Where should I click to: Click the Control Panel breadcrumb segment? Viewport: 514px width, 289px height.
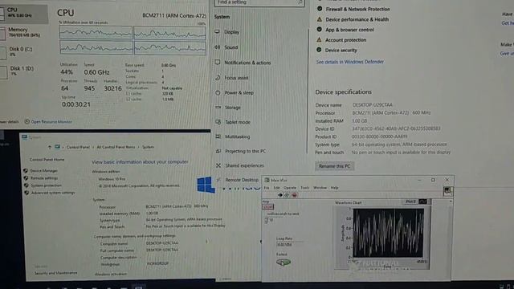pos(78,147)
